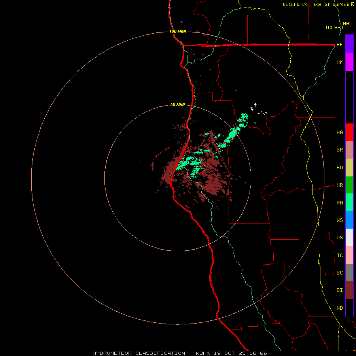Click the DS legend label
Image resolution: width=356 pixels, height=356 pixels.
[339, 237]
